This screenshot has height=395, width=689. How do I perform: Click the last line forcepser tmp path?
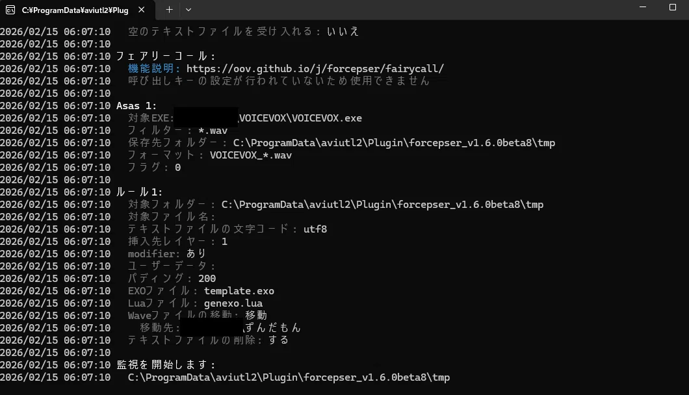click(289, 377)
